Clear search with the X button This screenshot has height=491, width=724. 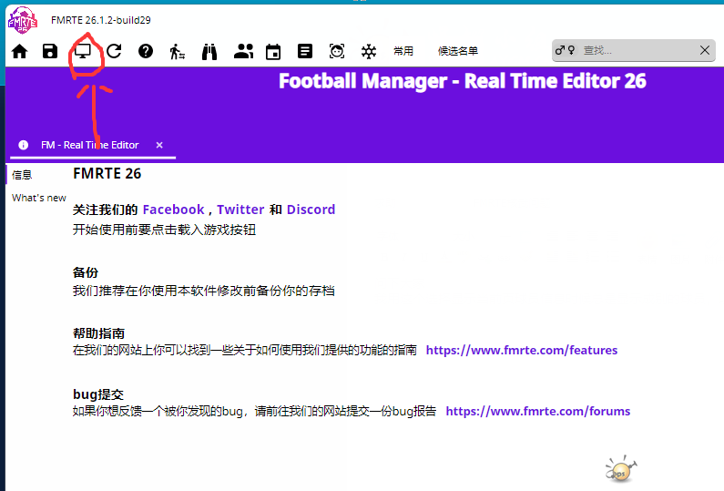[704, 51]
